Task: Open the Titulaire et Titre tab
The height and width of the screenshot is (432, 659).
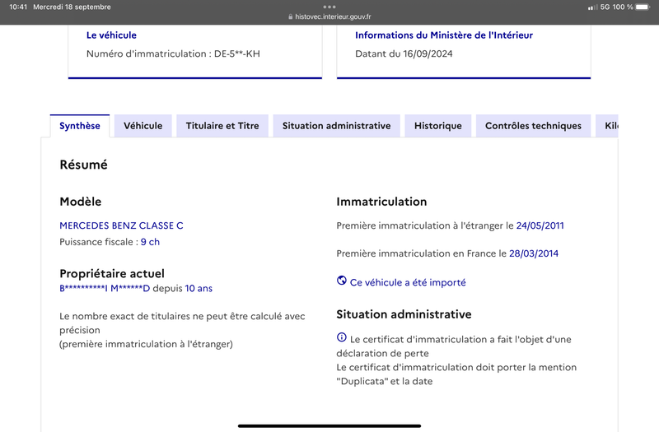Action: [x=222, y=126]
